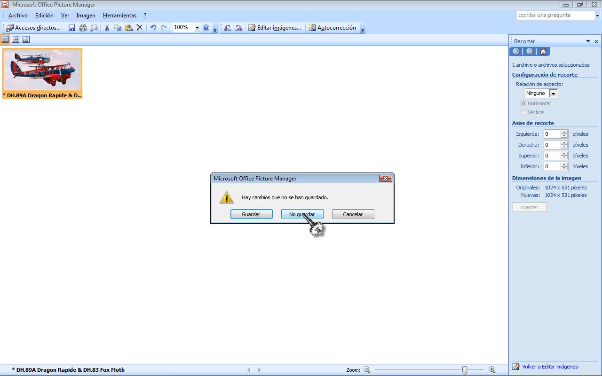Screen dimensions: 602x376
Task: Click the task pane Home icon
Action: coord(543,51)
